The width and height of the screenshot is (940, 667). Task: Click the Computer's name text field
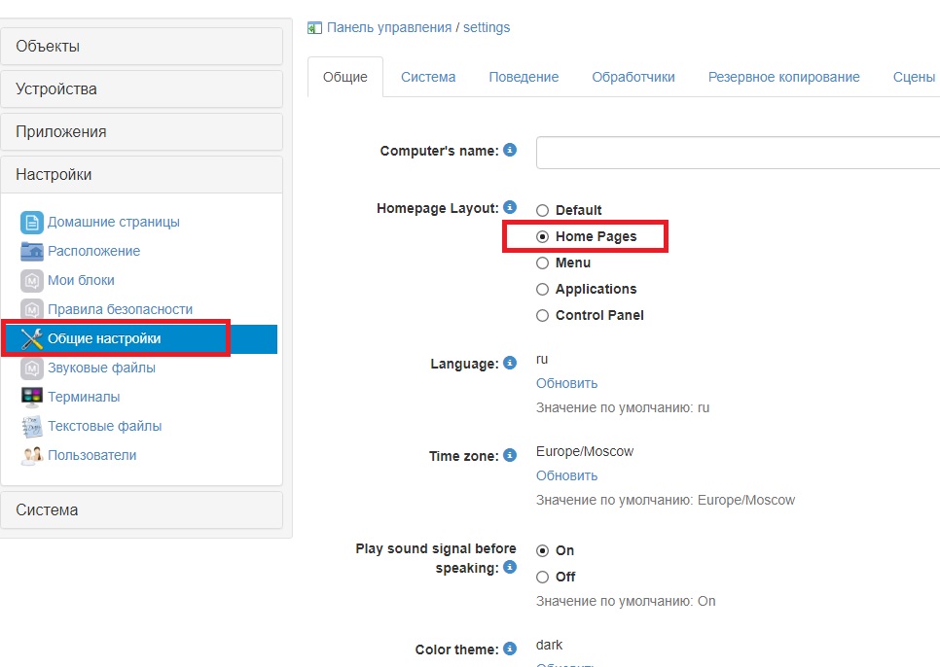pyautogui.click(x=738, y=153)
